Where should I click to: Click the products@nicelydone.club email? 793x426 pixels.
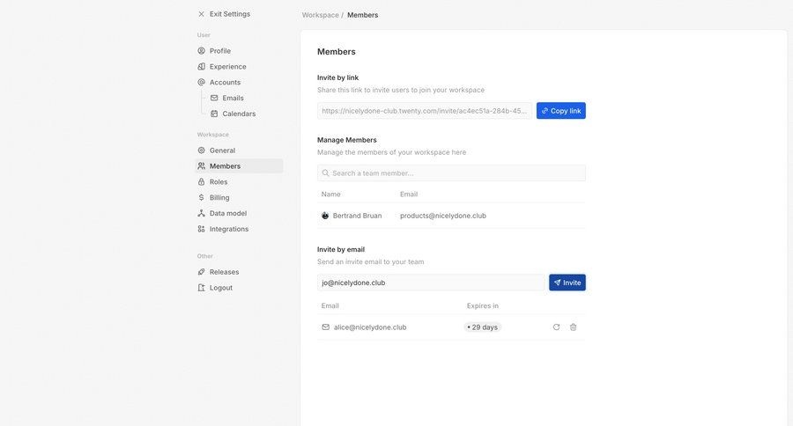pos(443,216)
